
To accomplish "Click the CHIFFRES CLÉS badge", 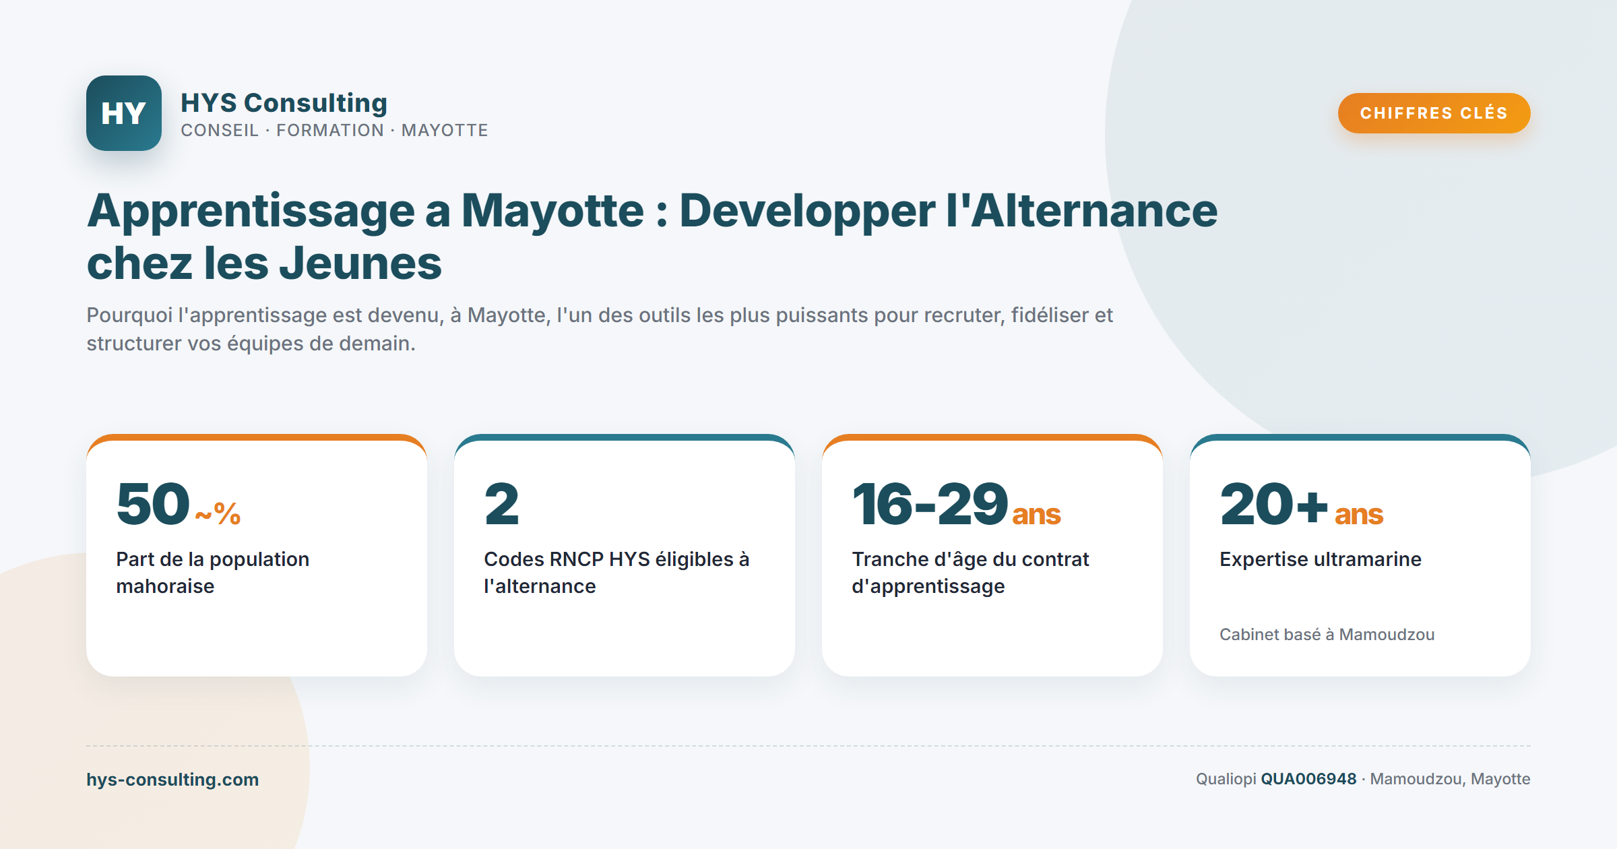I will 1434,113.
